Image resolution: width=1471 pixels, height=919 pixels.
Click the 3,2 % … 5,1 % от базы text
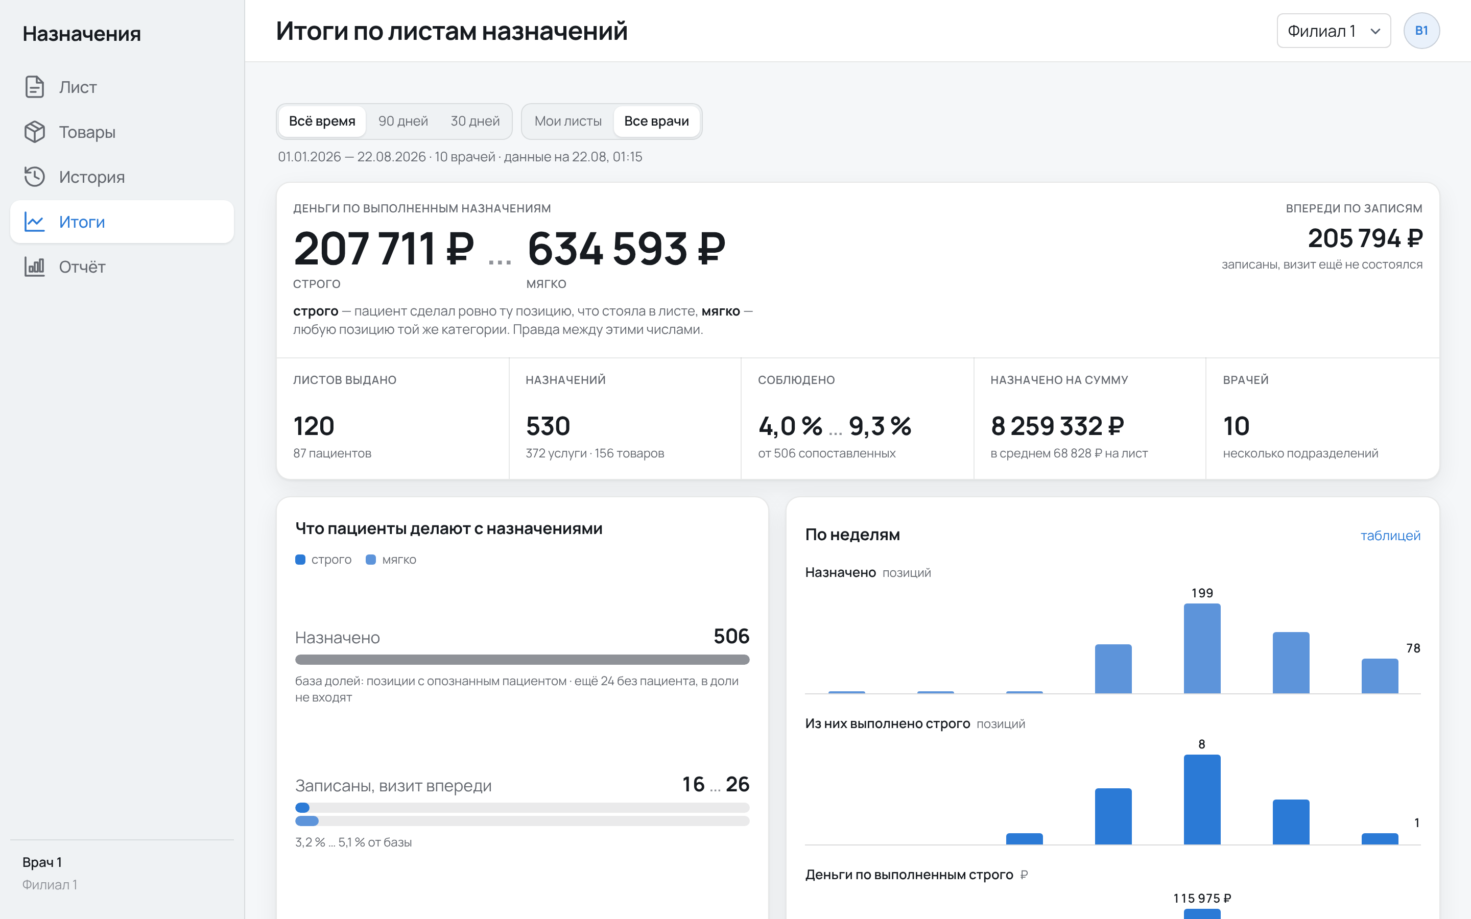tap(353, 842)
